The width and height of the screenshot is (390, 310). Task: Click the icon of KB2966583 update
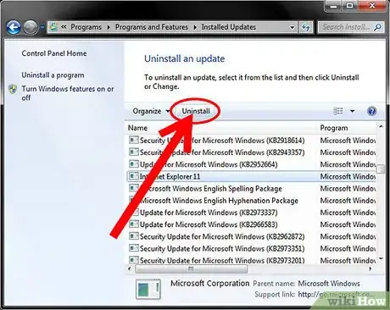click(134, 224)
